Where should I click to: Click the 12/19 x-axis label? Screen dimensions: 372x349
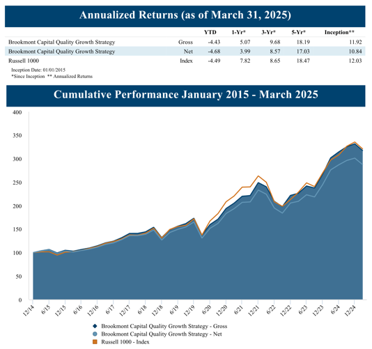tap(189, 310)
